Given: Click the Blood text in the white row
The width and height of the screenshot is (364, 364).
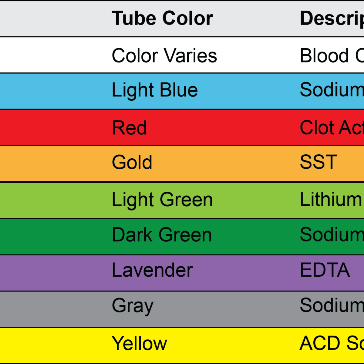Looking at the screenshot, I should (x=324, y=56).
